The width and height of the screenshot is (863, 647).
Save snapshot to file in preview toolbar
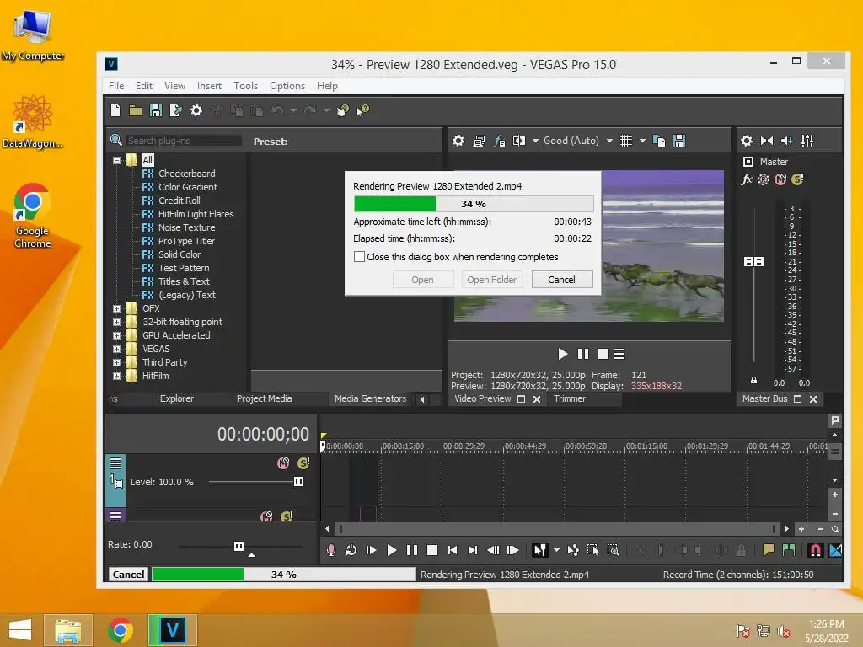tap(679, 141)
